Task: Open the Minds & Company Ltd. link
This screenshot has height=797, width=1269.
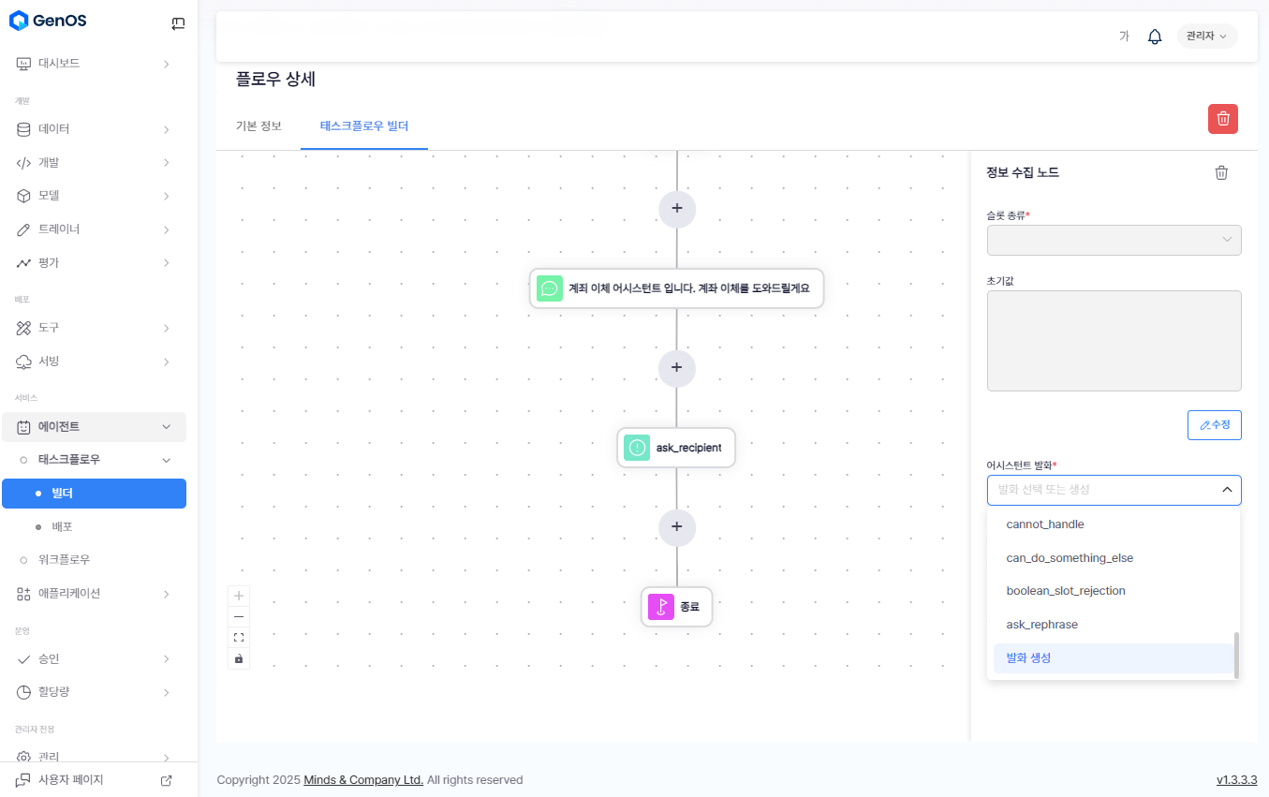Action: click(363, 780)
